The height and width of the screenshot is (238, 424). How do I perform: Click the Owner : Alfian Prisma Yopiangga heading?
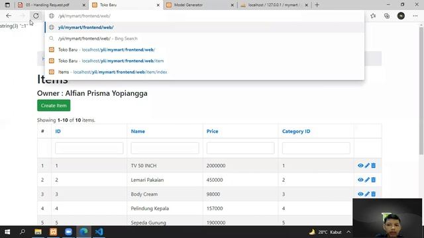[92, 93]
